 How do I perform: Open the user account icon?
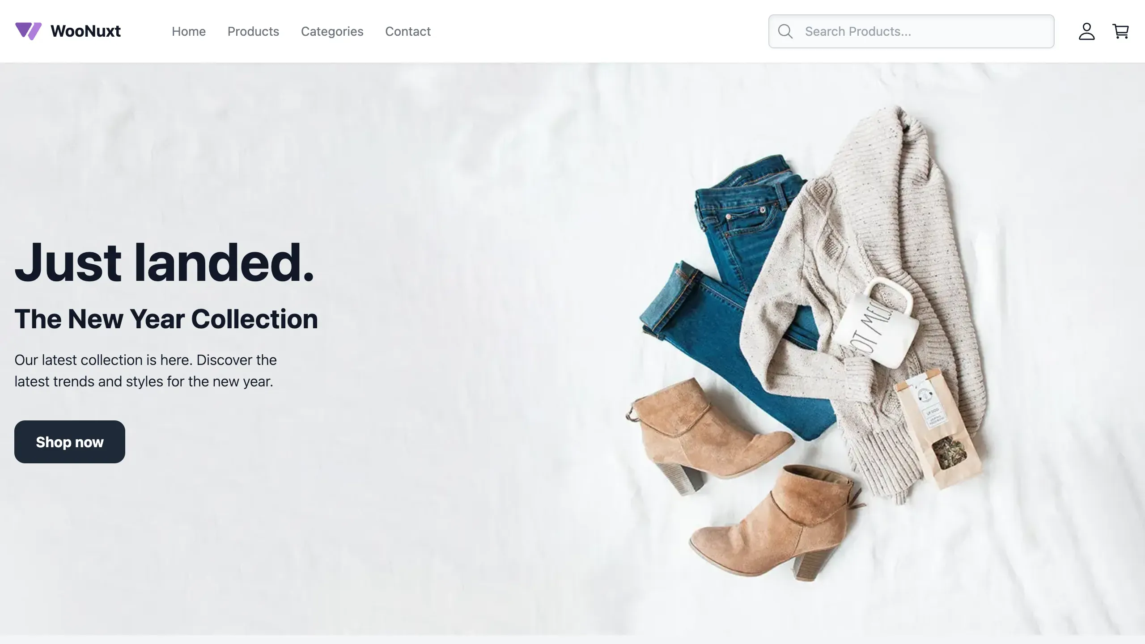tap(1086, 31)
